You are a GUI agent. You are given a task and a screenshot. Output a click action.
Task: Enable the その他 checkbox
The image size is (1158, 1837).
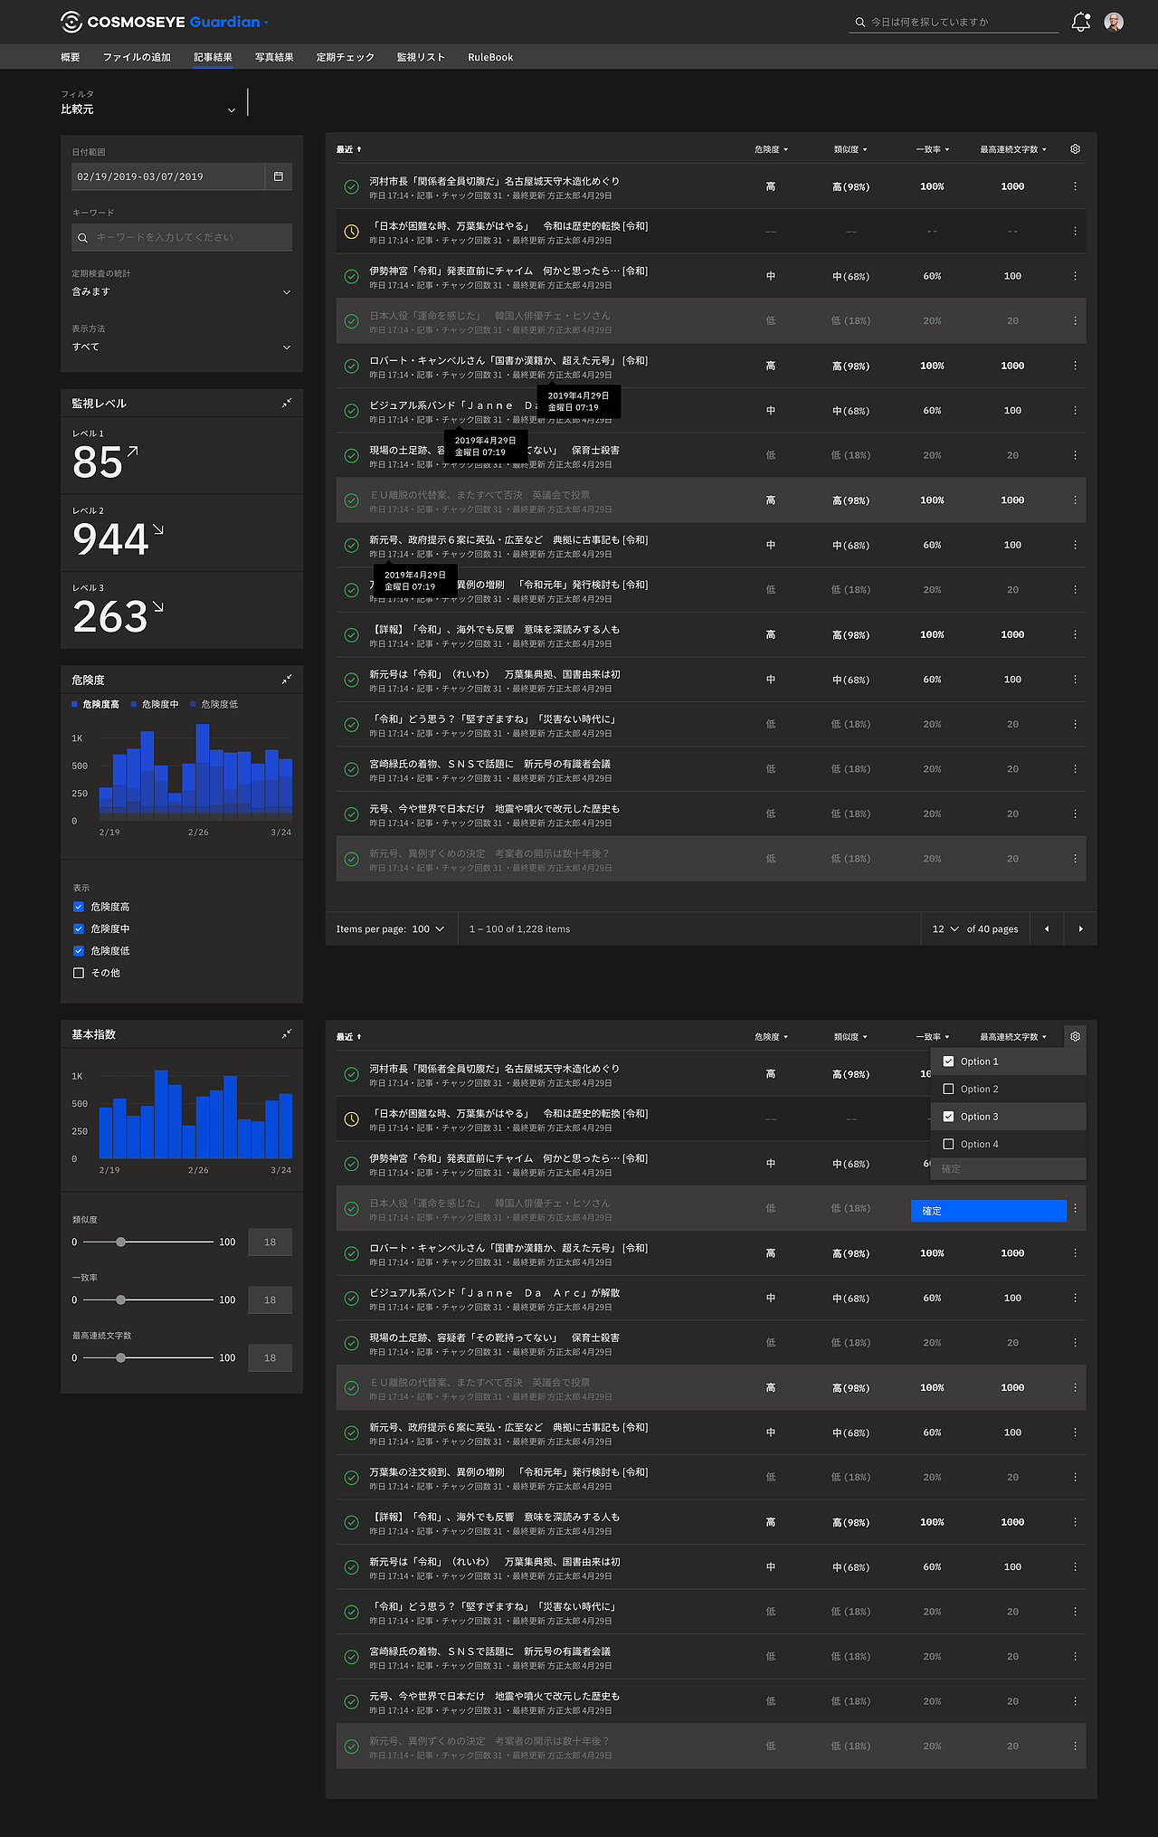[x=79, y=973]
